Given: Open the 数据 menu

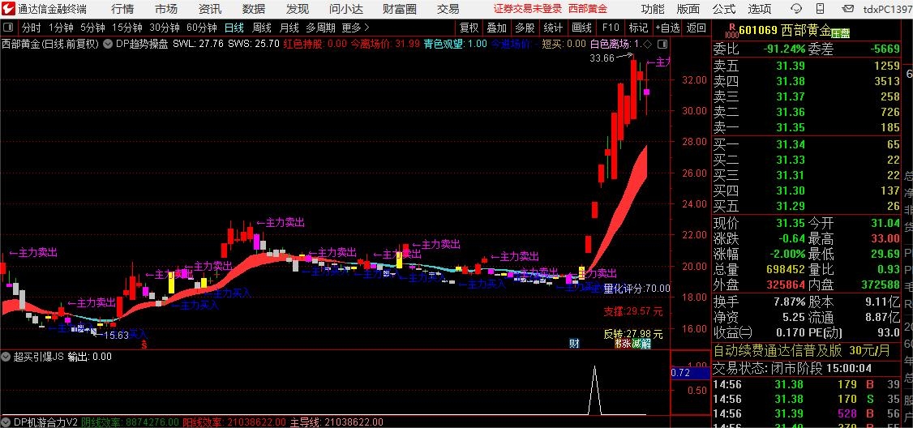Looking at the screenshot, I should [x=253, y=9].
